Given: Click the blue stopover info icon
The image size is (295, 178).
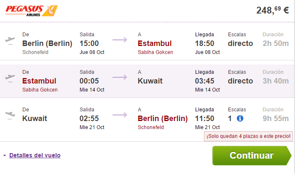Looking at the screenshot, I should [x=240, y=119].
